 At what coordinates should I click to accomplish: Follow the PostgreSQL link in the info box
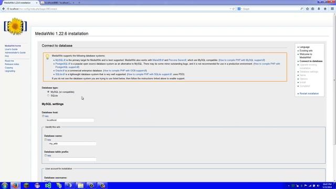click(x=62, y=64)
